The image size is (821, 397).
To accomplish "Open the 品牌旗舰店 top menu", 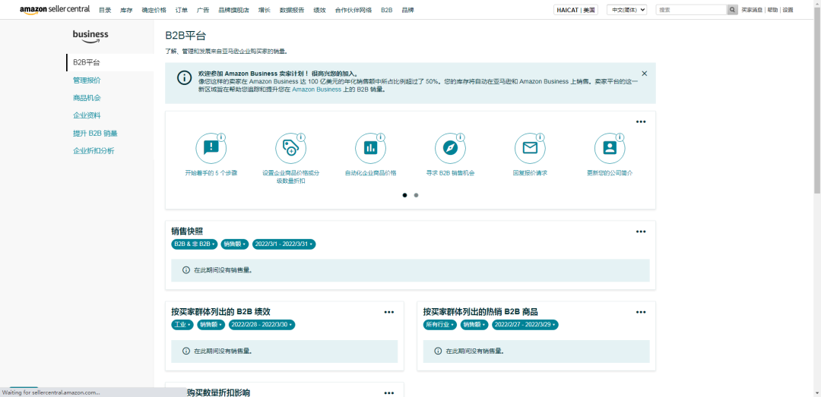I will click(233, 10).
